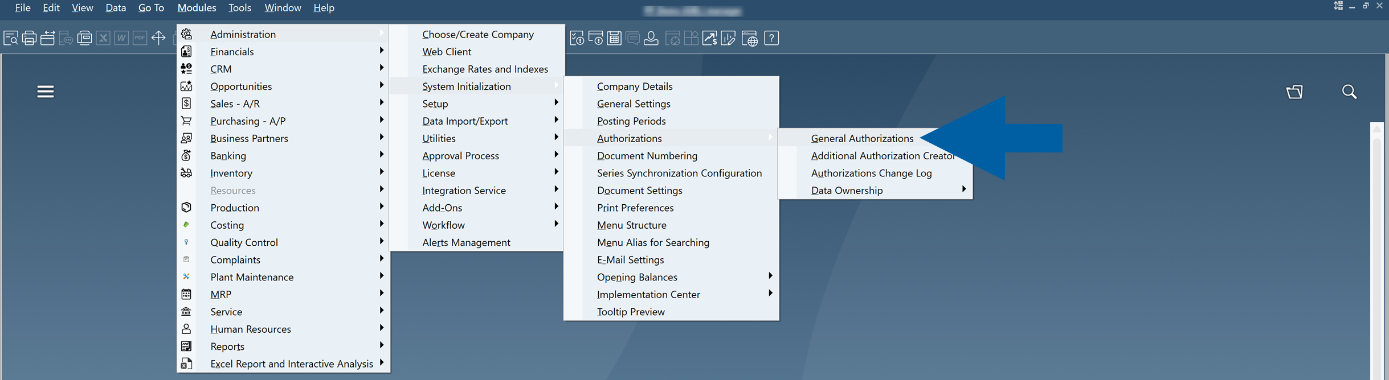Click the Print toolbar icon
This screenshot has height=380, width=1389.
click(29, 38)
